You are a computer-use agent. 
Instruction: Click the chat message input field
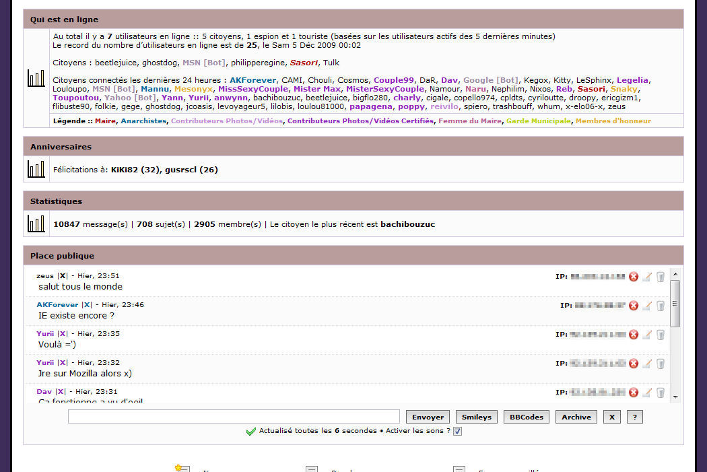click(x=234, y=417)
